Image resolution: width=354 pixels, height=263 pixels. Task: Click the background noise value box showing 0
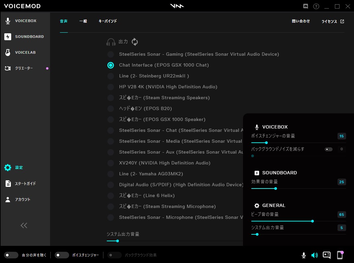click(x=341, y=149)
